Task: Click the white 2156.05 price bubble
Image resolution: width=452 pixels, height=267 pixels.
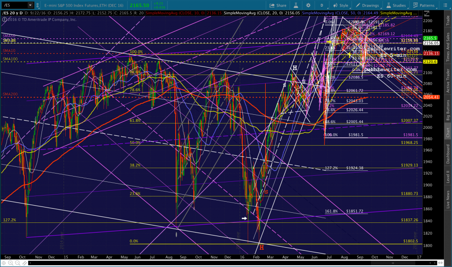Action: pyautogui.click(x=431, y=43)
